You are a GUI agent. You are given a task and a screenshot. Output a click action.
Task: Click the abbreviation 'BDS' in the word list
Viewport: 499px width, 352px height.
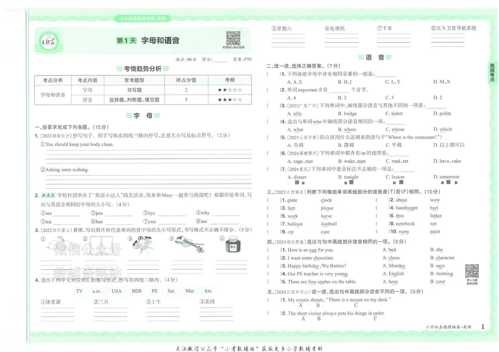tap(137, 291)
